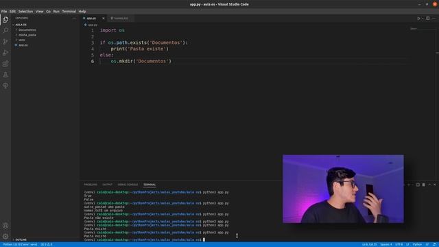This screenshot has width=439, height=247.
Task: Open the Extensions view
Action: tap(5, 64)
